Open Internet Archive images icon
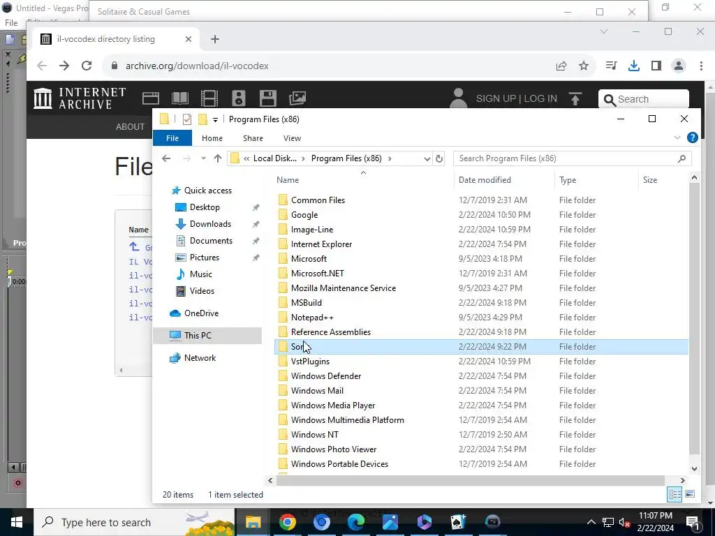The image size is (715, 536). [x=297, y=98]
